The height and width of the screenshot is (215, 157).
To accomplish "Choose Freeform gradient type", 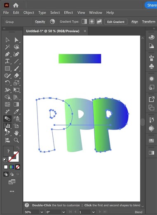I will (x=99, y=21).
